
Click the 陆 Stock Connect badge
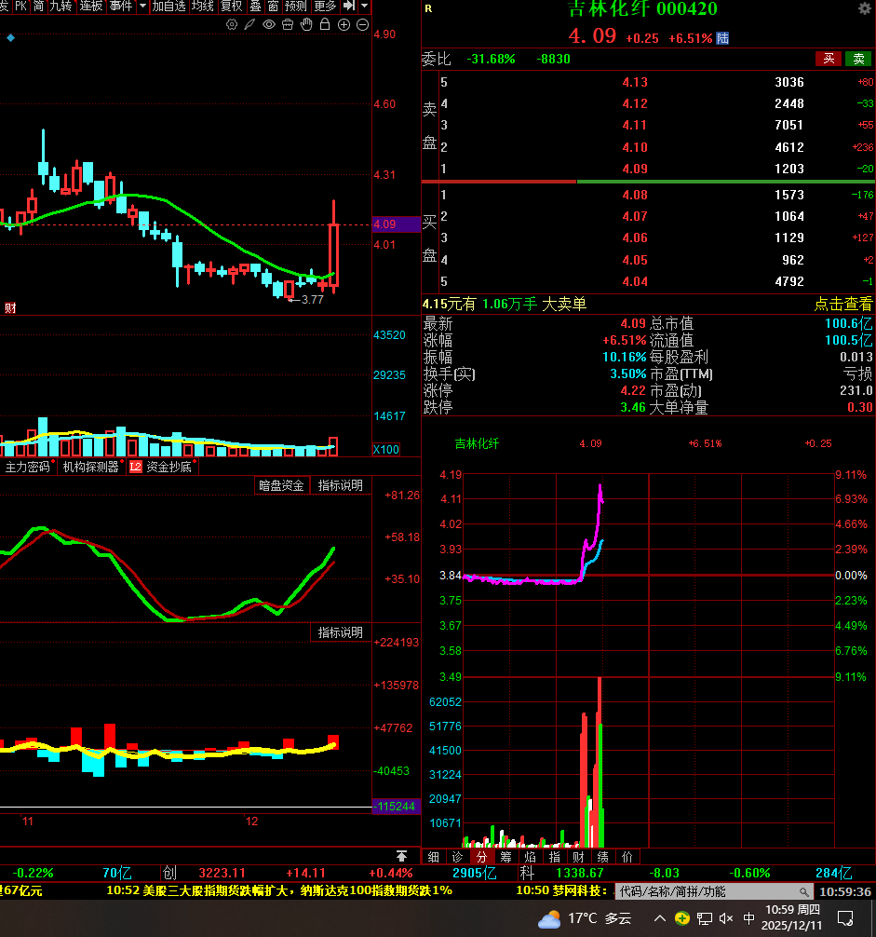(722, 38)
